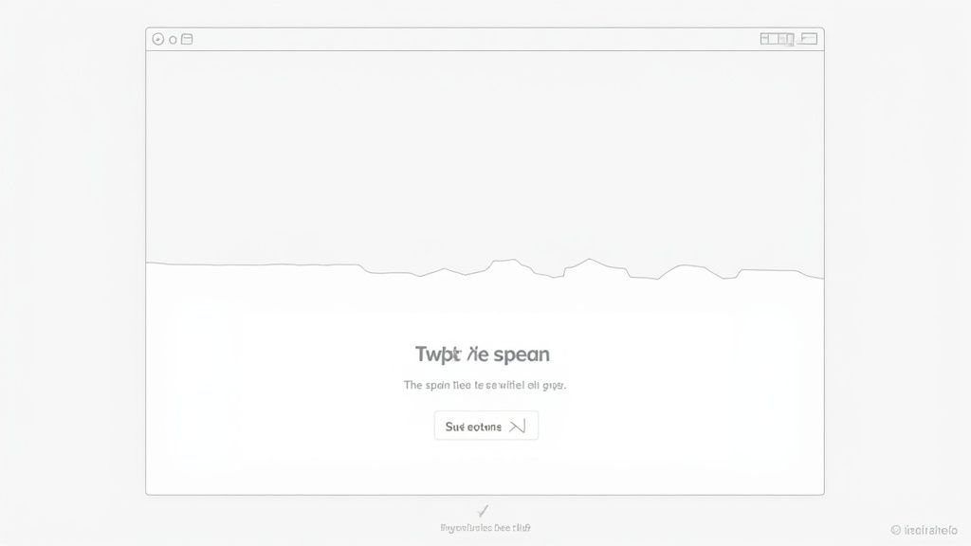Click the window icon at far top-right
971x546 pixels.
(x=808, y=38)
